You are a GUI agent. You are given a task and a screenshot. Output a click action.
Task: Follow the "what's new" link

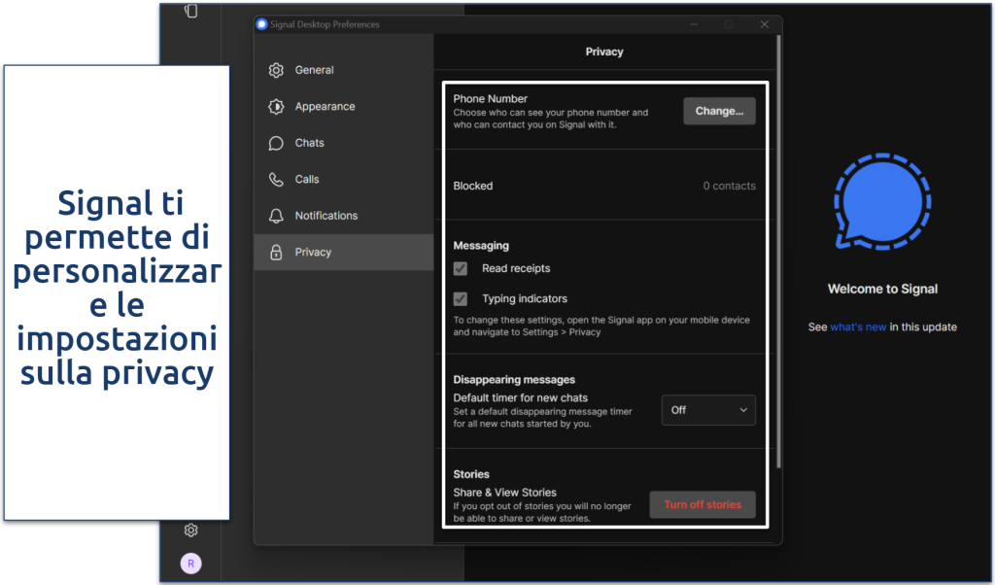(x=858, y=327)
